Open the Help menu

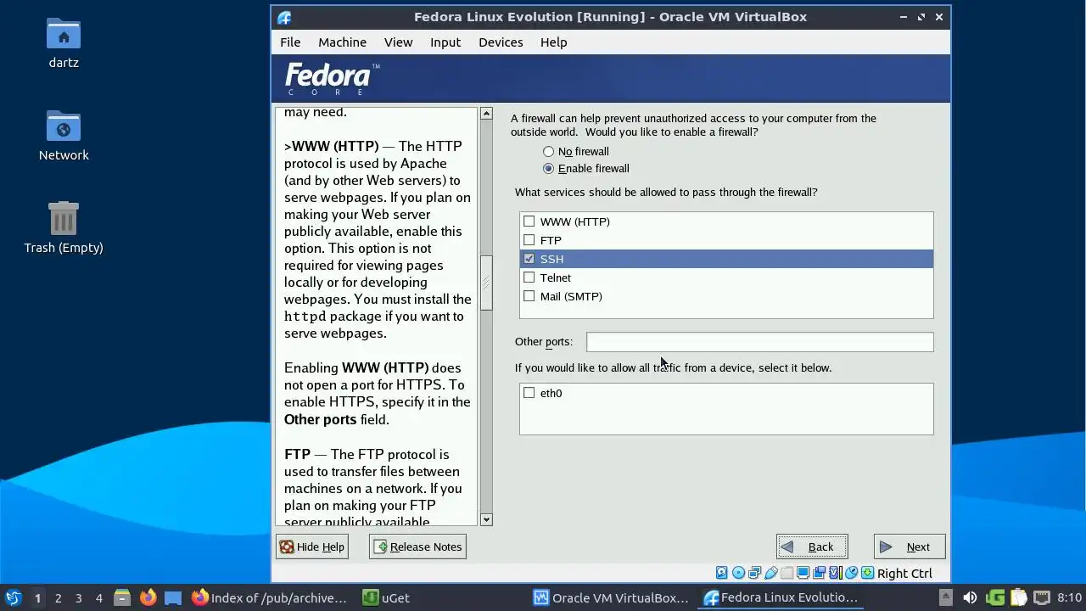coord(553,42)
